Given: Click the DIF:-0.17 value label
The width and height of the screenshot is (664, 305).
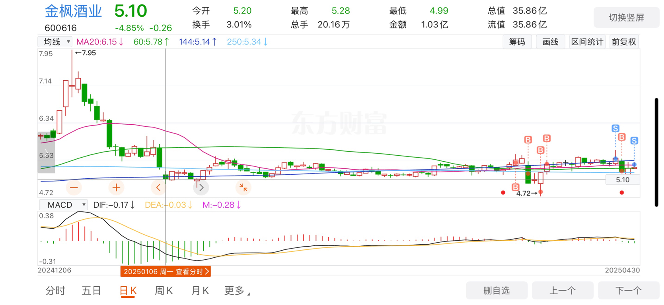Looking at the screenshot, I should 114,205.
